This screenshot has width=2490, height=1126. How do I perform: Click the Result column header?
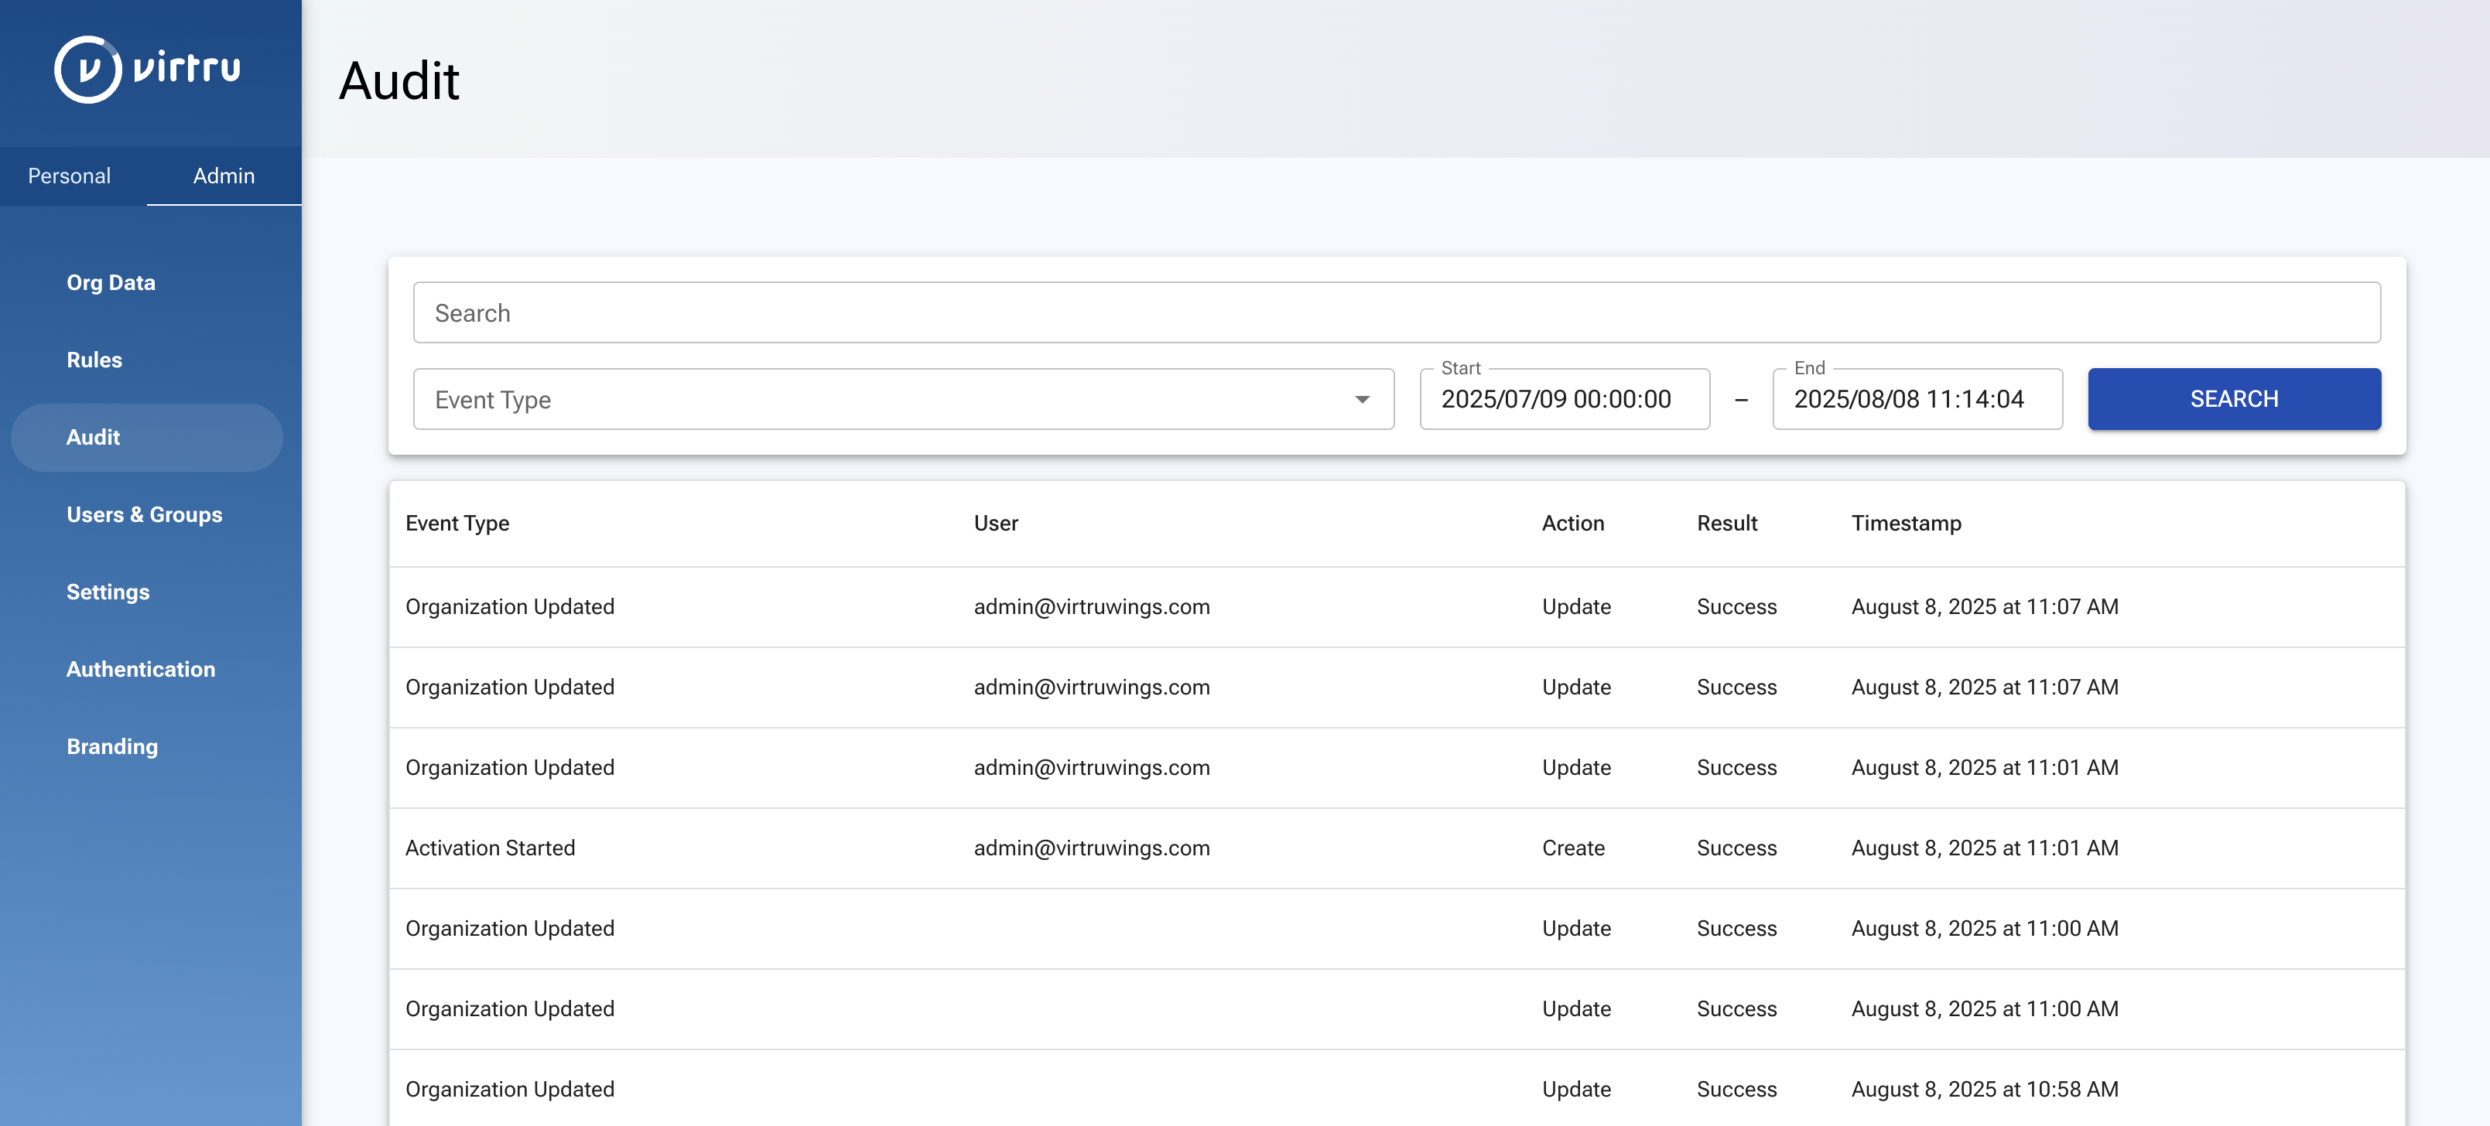(x=1726, y=524)
